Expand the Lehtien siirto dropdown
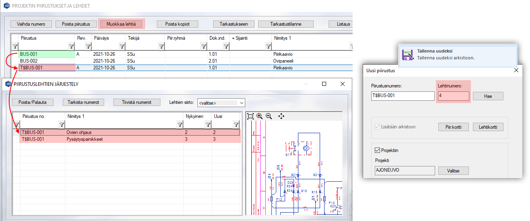The height and width of the screenshot is (221, 530). 241,103
